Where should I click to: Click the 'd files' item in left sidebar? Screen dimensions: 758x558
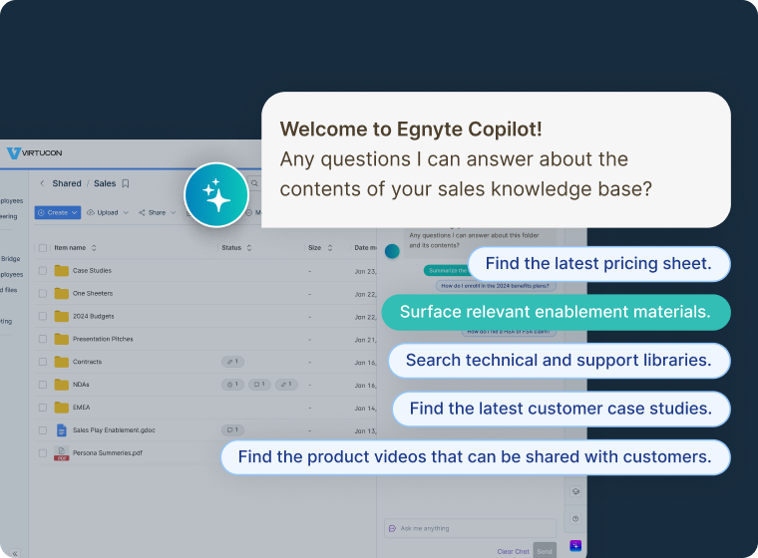click(x=9, y=290)
